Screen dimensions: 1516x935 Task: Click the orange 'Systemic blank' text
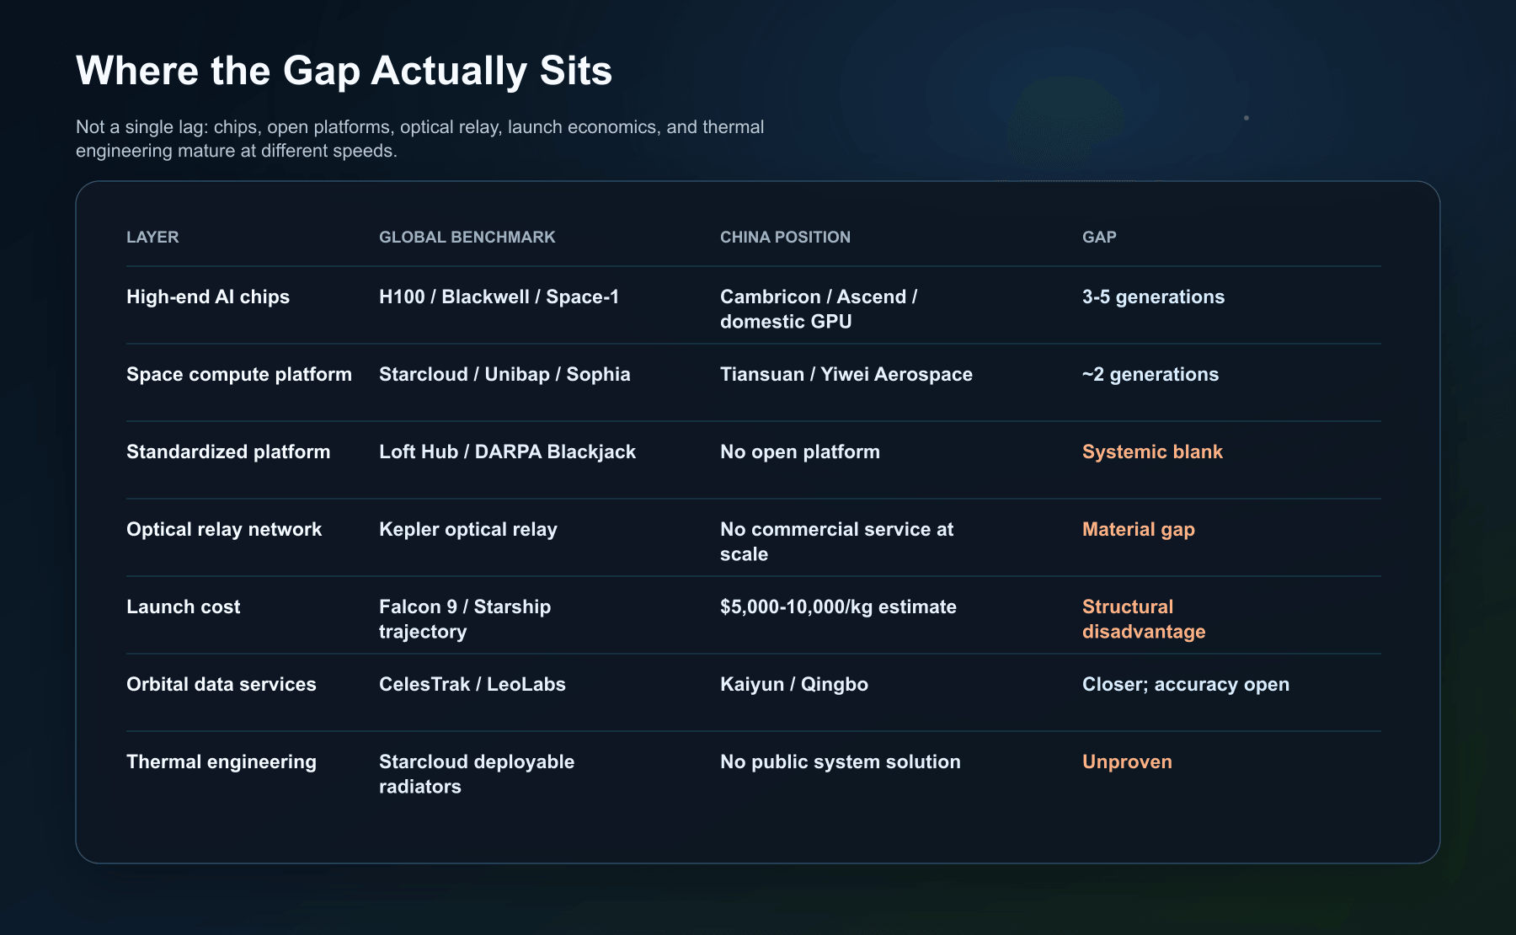pyautogui.click(x=1152, y=451)
